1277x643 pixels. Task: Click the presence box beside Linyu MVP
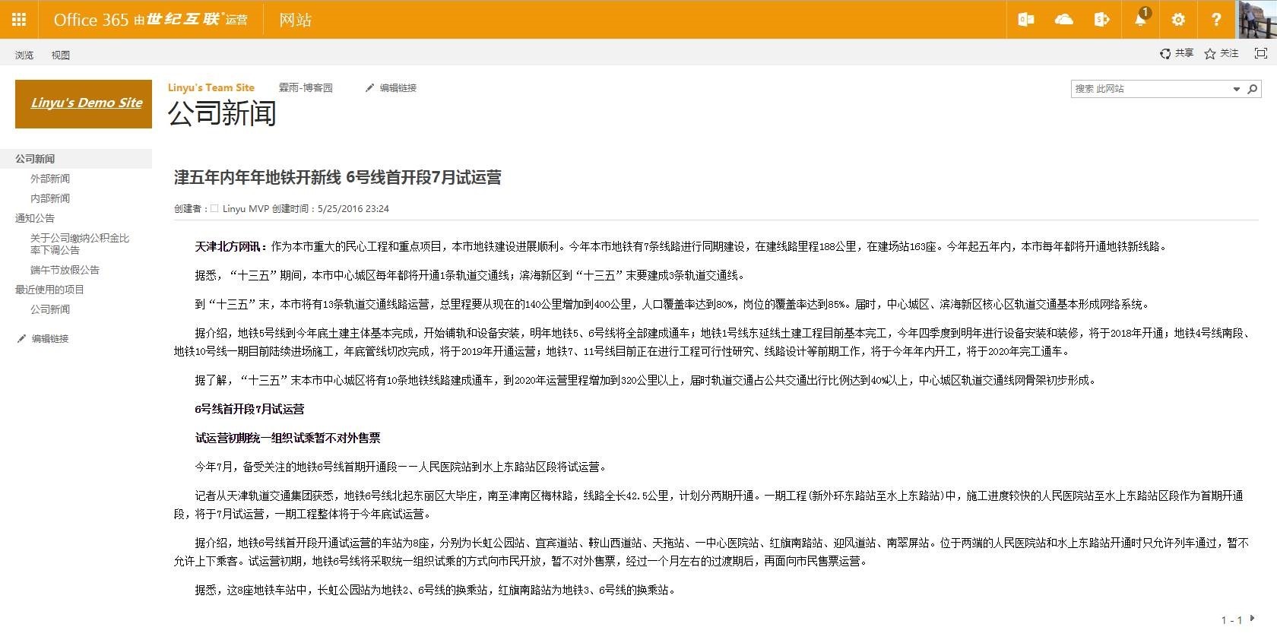click(x=214, y=208)
